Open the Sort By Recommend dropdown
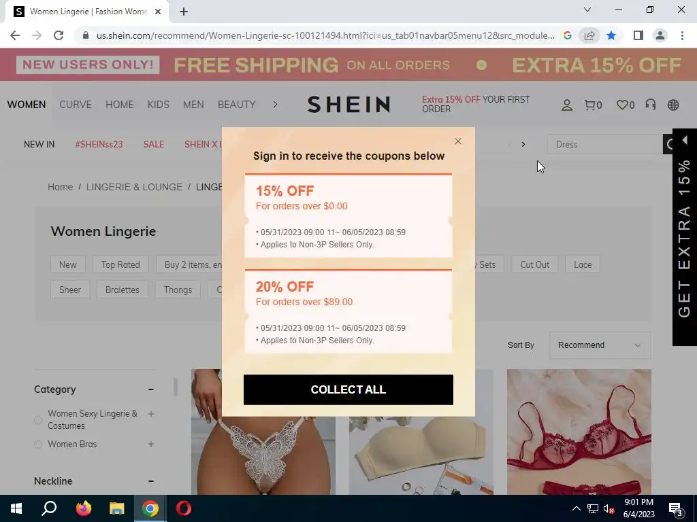Viewport: 697px width, 522px height. (600, 345)
